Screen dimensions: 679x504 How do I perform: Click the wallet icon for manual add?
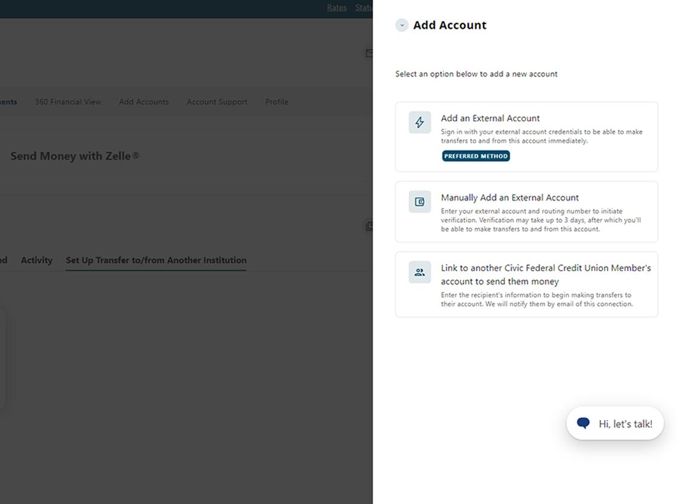419,202
